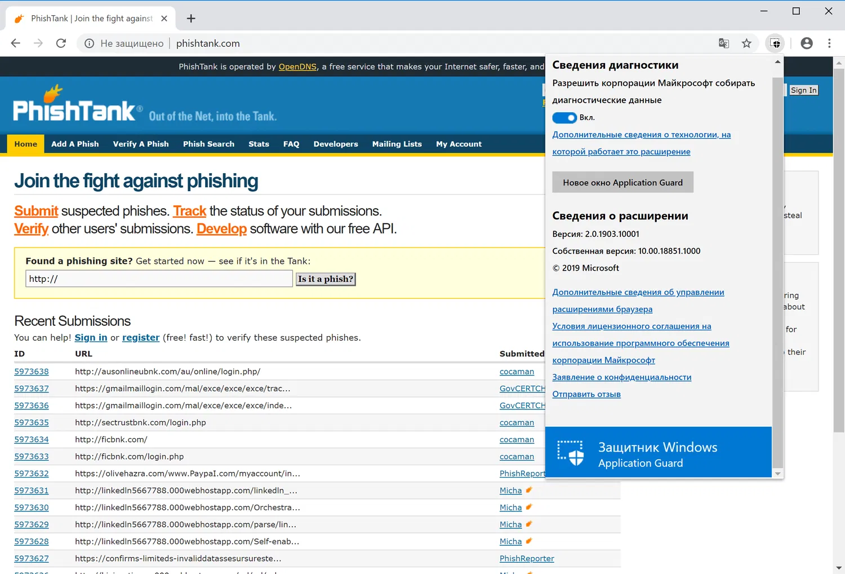Open the user profile avatar icon
The height and width of the screenshot is (574, 845).
[807, 43]
